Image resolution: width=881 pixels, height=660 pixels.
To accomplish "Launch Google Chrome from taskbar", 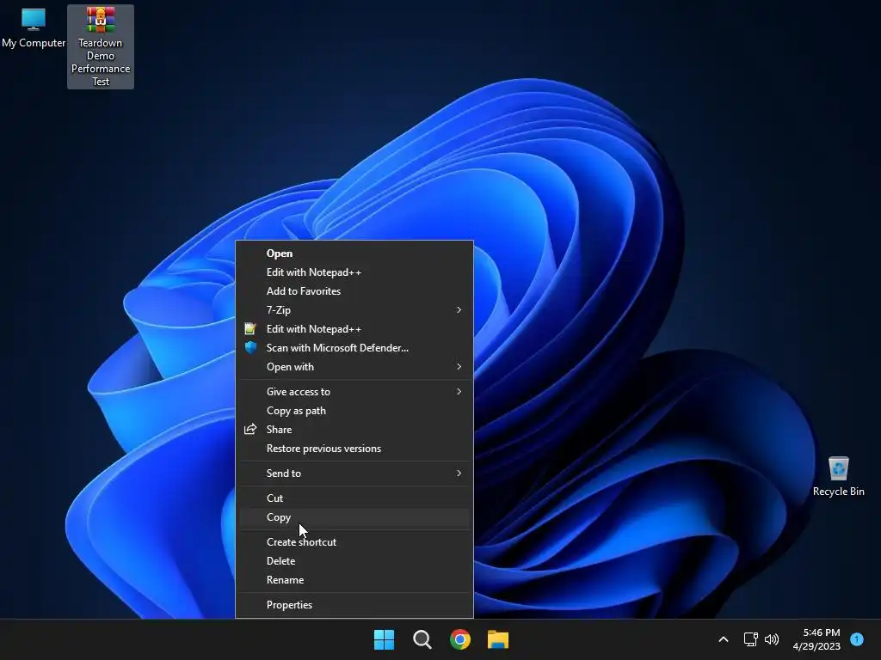I will point(460,639).
